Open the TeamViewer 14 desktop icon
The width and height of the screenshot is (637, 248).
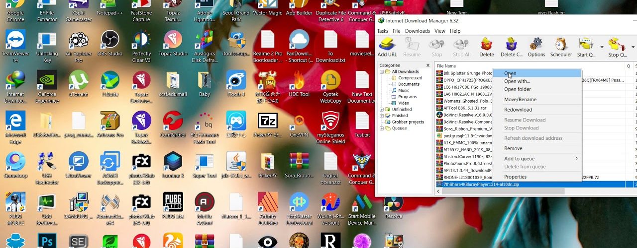point(15,46)
